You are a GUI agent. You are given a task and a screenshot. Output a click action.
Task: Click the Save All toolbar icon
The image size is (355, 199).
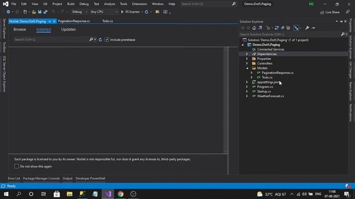pyautogui.click(x=45, y=12)
